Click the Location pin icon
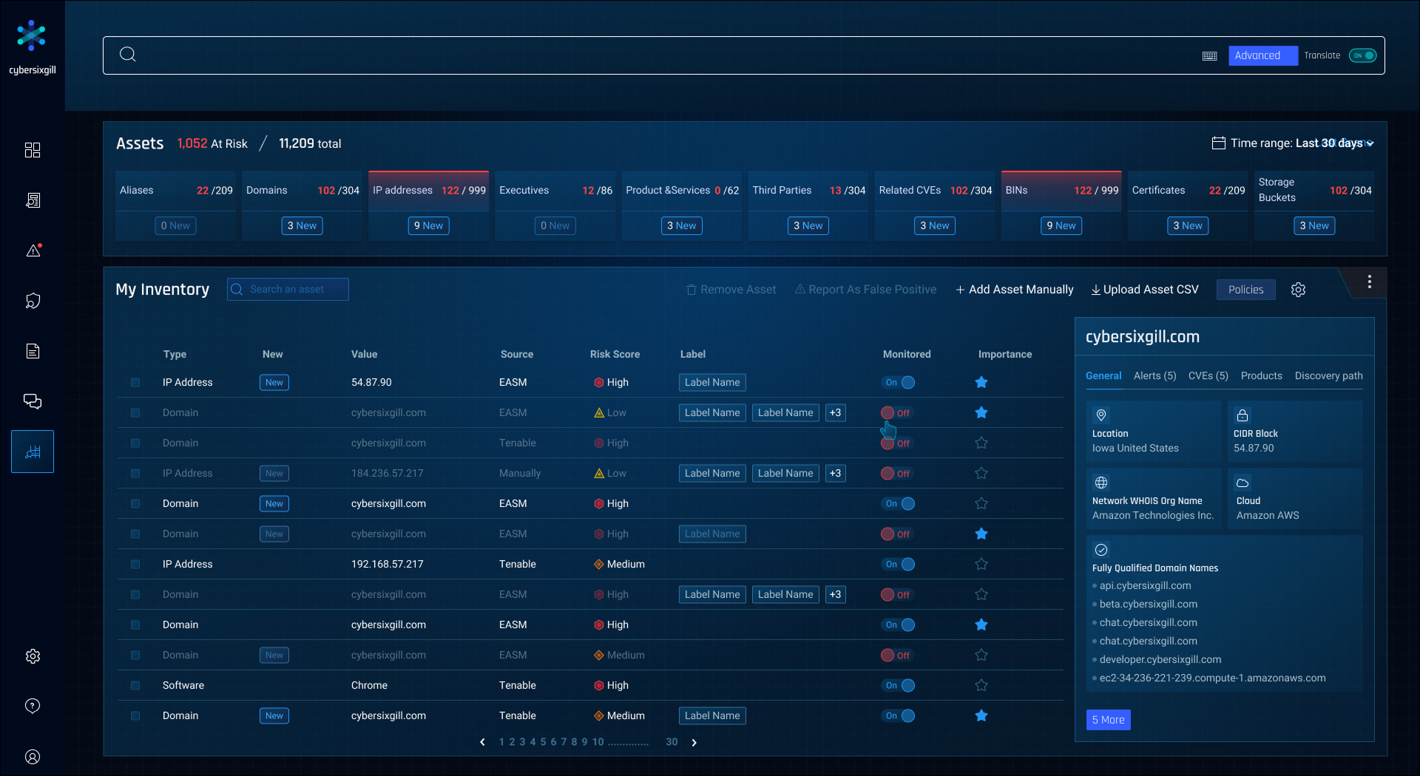Viewport: 1420px width, 776px height. click(x=1101, y=415)
